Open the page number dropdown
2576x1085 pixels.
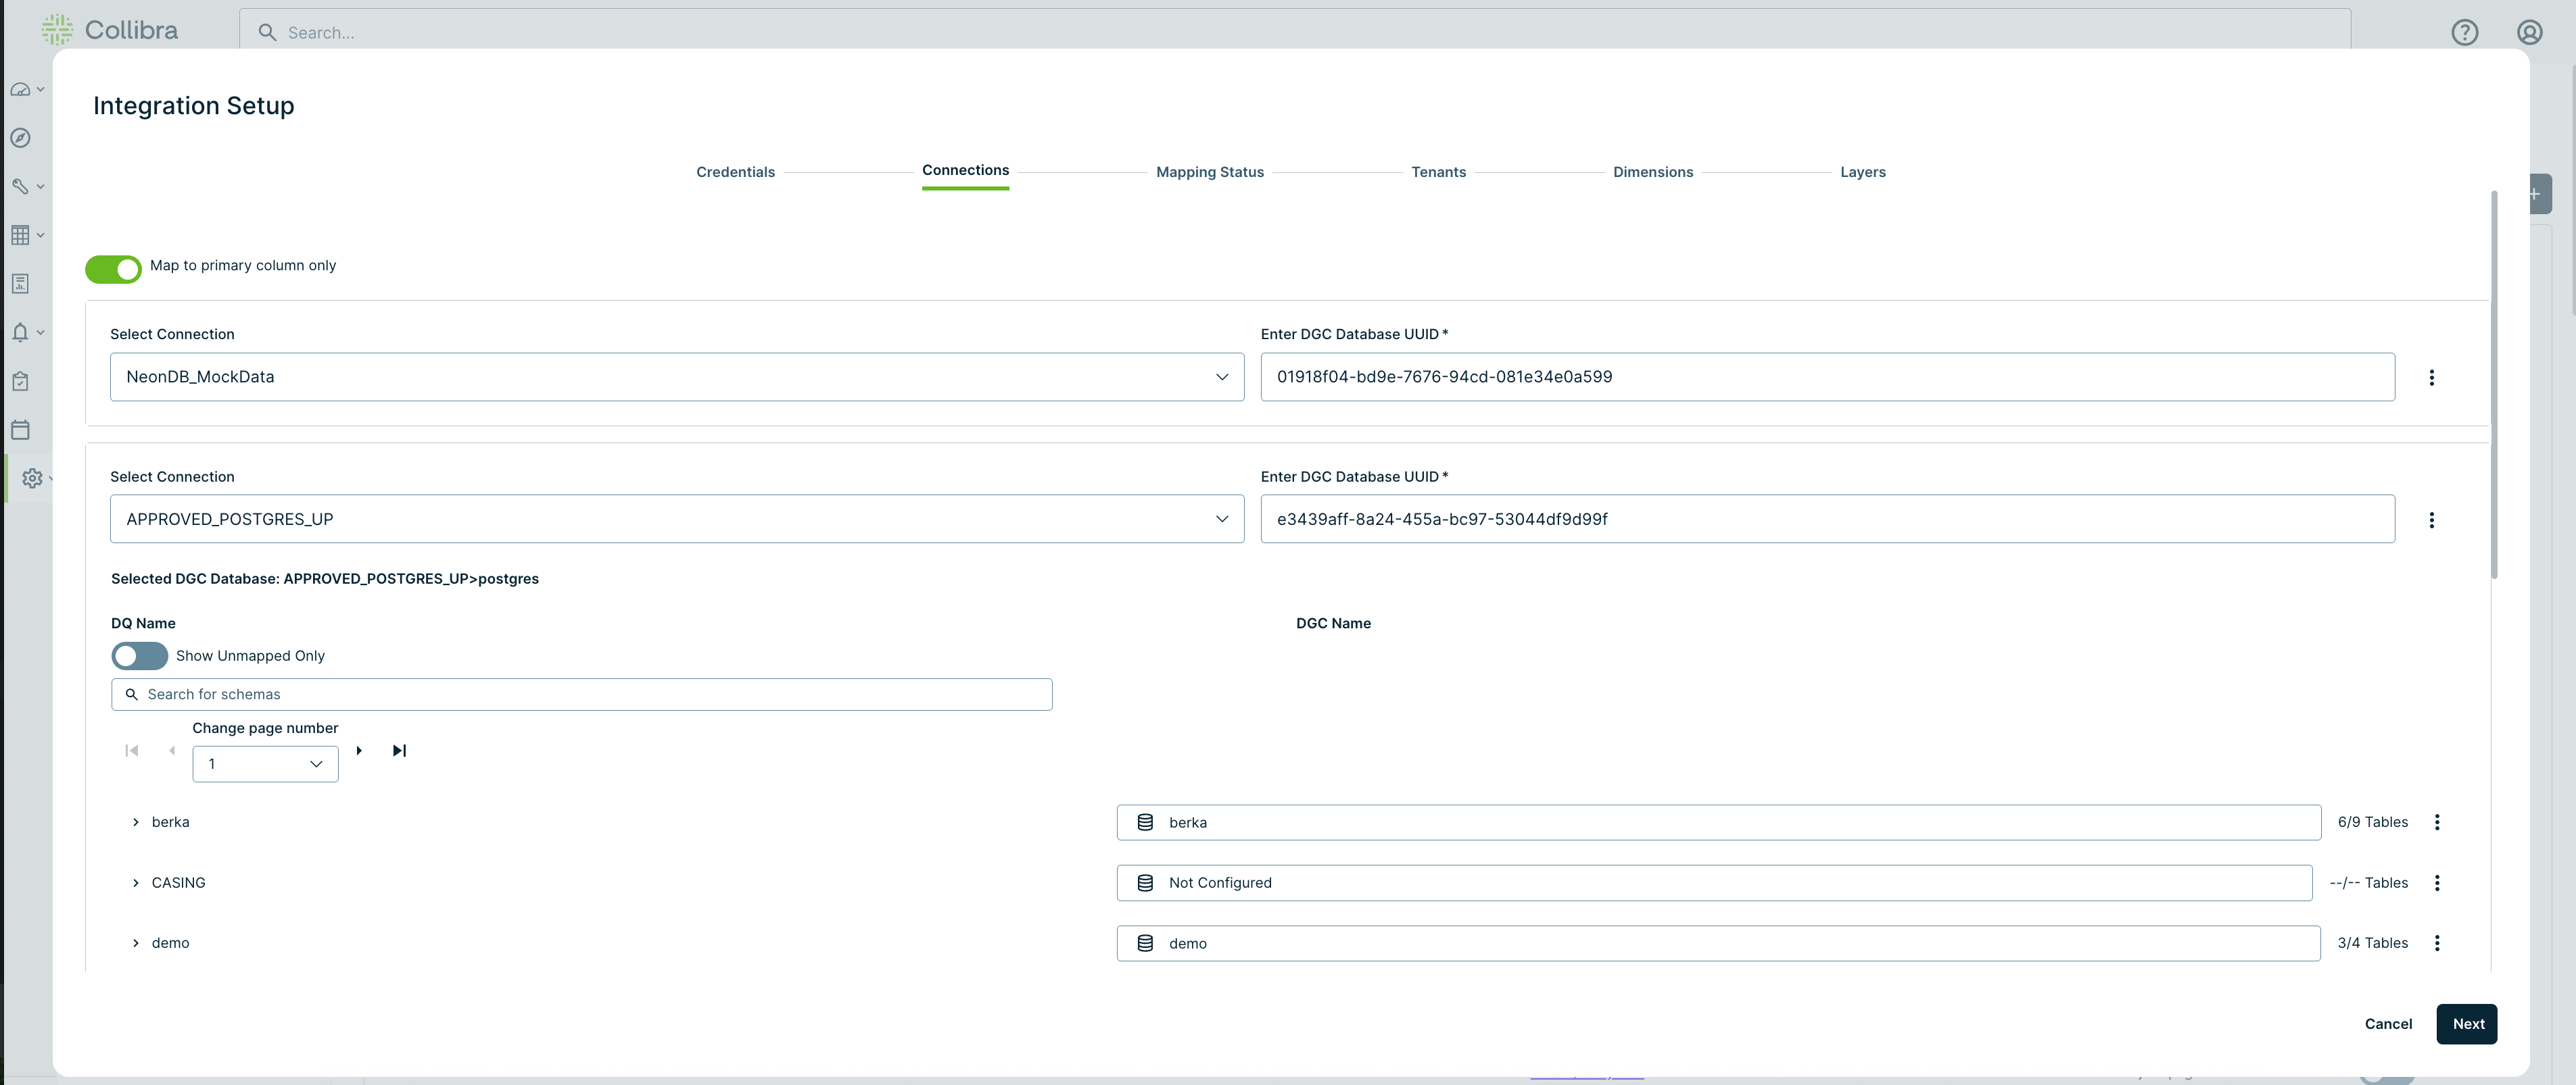pos(265,764)
